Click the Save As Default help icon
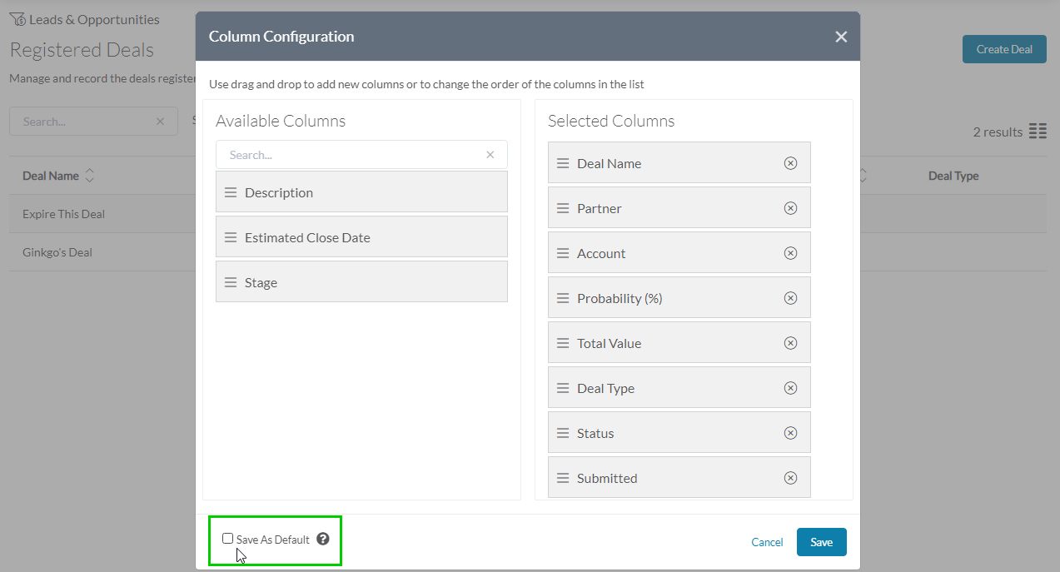This screenshot has width=1060, height=572. point(323,539)
